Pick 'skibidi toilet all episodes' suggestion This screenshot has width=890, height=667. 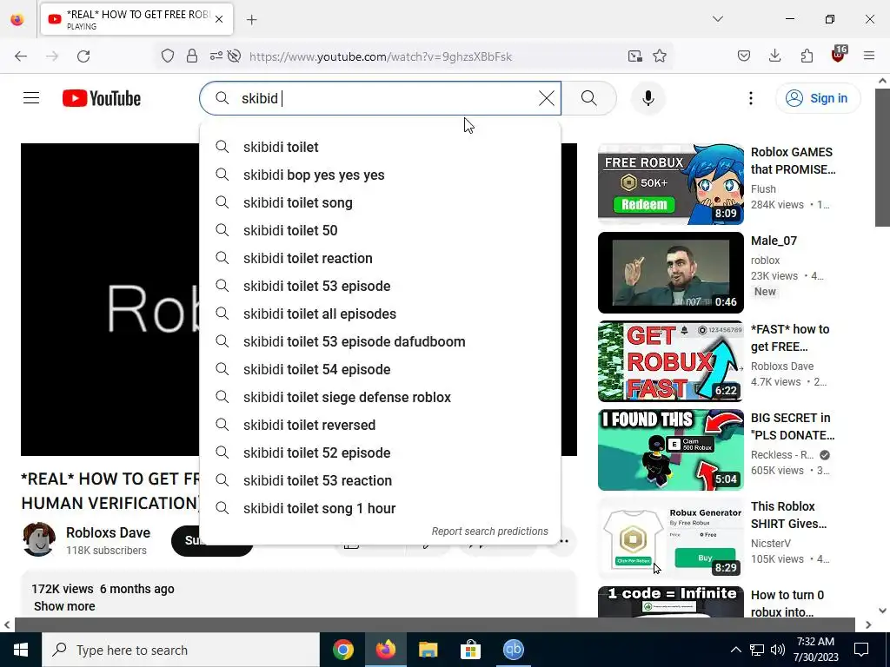coord(381,314)
